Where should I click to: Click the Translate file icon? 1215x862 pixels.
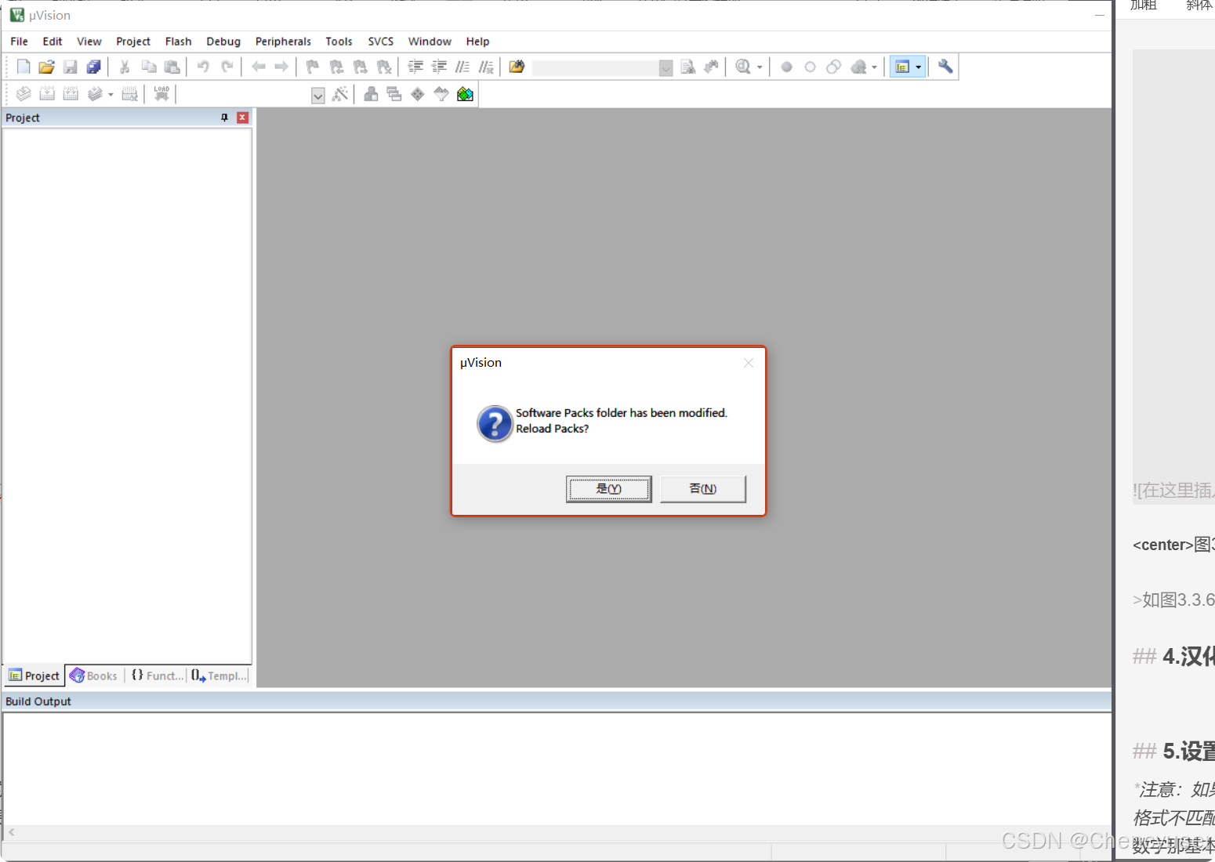tap(24, 94)
